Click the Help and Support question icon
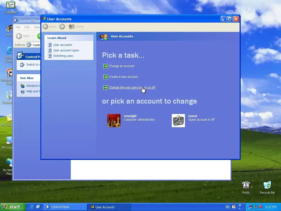 pyautogui.click(x=23, y=91)
